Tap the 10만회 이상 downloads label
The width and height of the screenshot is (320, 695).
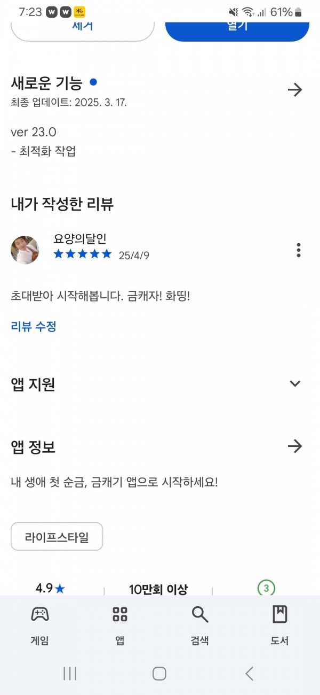pyautogui.click(x=158, y=589)
